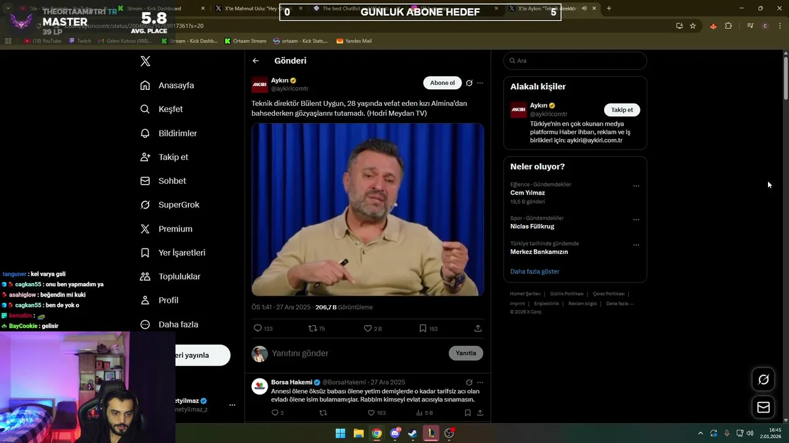The height and width of the screenshot is (443, 789).
Task: Open Discord from the taskbar
Action: pos(395,433)
